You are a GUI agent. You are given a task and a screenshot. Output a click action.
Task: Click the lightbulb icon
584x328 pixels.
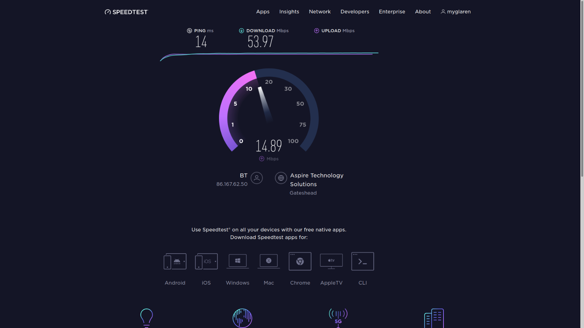pyautogui.click(x=147, y=318)
